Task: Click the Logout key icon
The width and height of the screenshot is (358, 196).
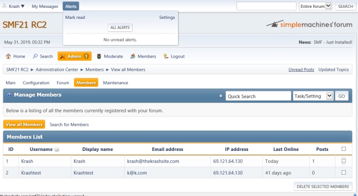Action: 166,56
